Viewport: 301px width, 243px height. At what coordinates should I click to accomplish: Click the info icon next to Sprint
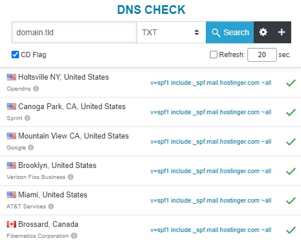pyautogui.click(x=28, y=118)
